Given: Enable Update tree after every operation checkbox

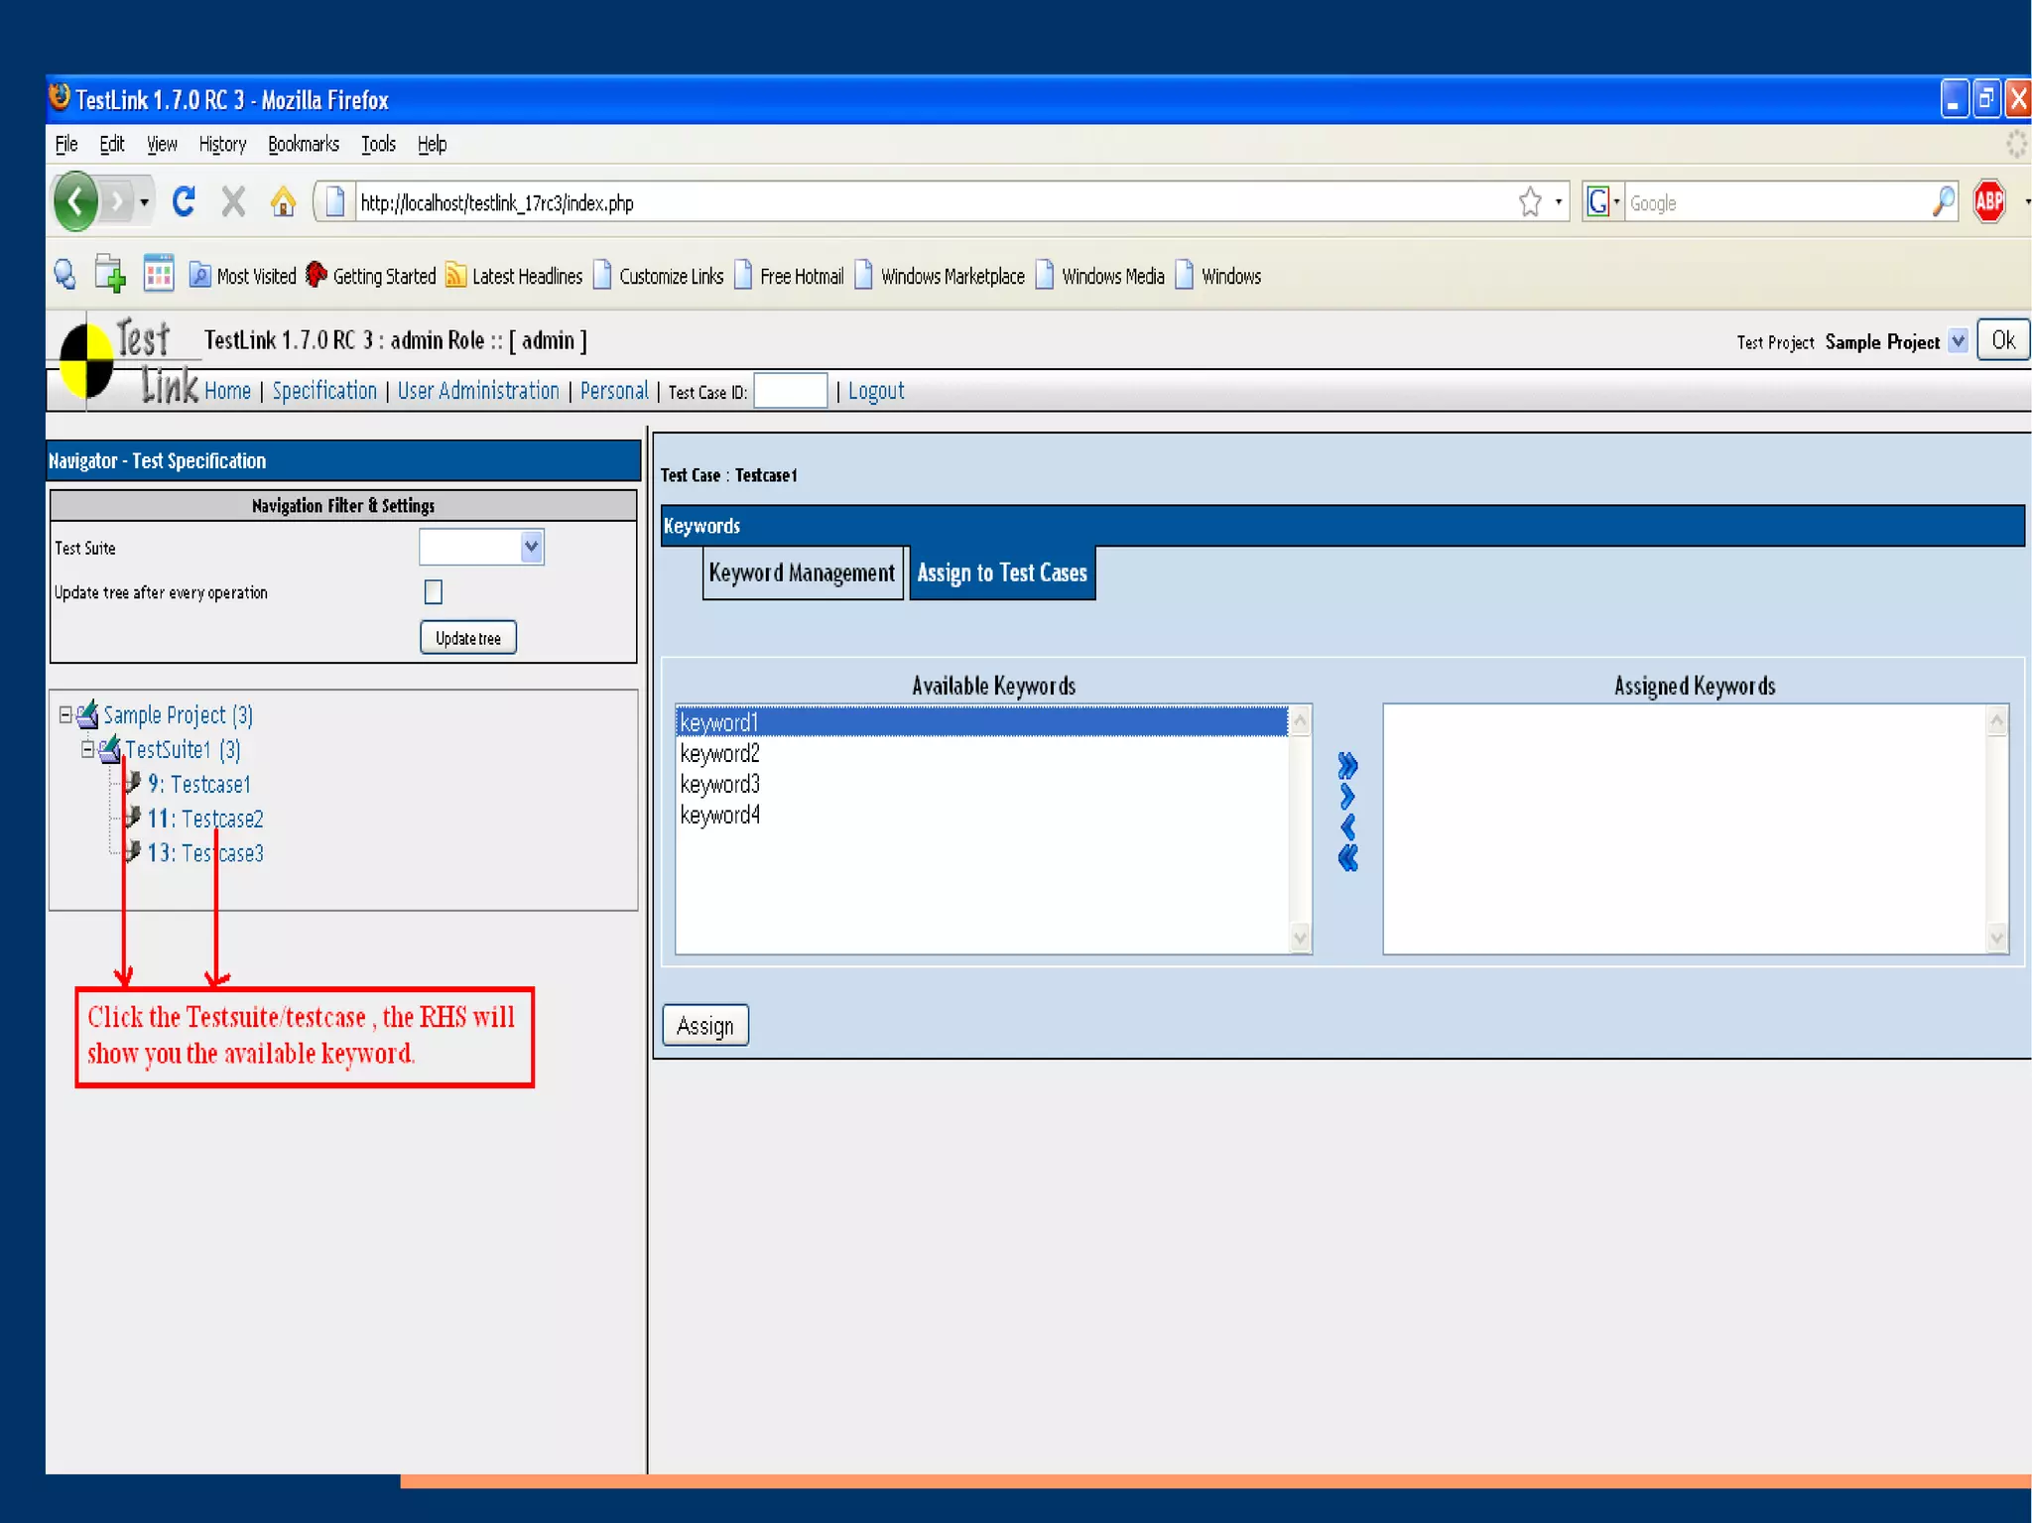Looking at the screenshot, I should click(x=434, y=592).
